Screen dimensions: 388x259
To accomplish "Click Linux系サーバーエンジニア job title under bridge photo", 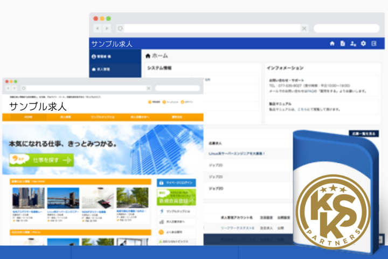I will pyautogui.click(x=63, y=212).
